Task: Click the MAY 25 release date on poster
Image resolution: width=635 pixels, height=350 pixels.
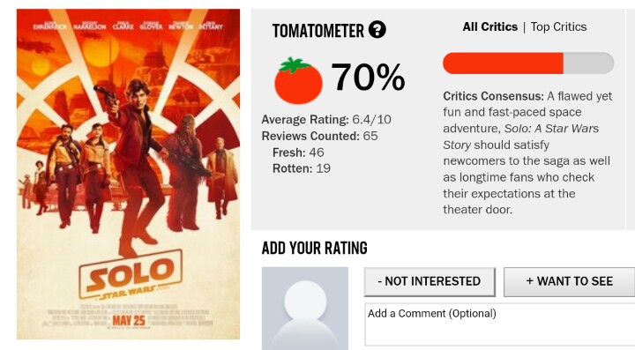Action: [129, 320]
